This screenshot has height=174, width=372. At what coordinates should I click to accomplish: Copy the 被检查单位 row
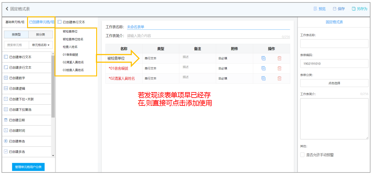264,58
